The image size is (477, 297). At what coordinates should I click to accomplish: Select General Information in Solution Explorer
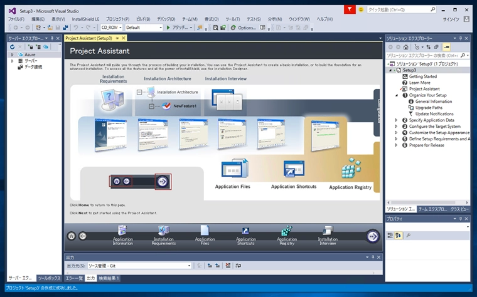434,102
